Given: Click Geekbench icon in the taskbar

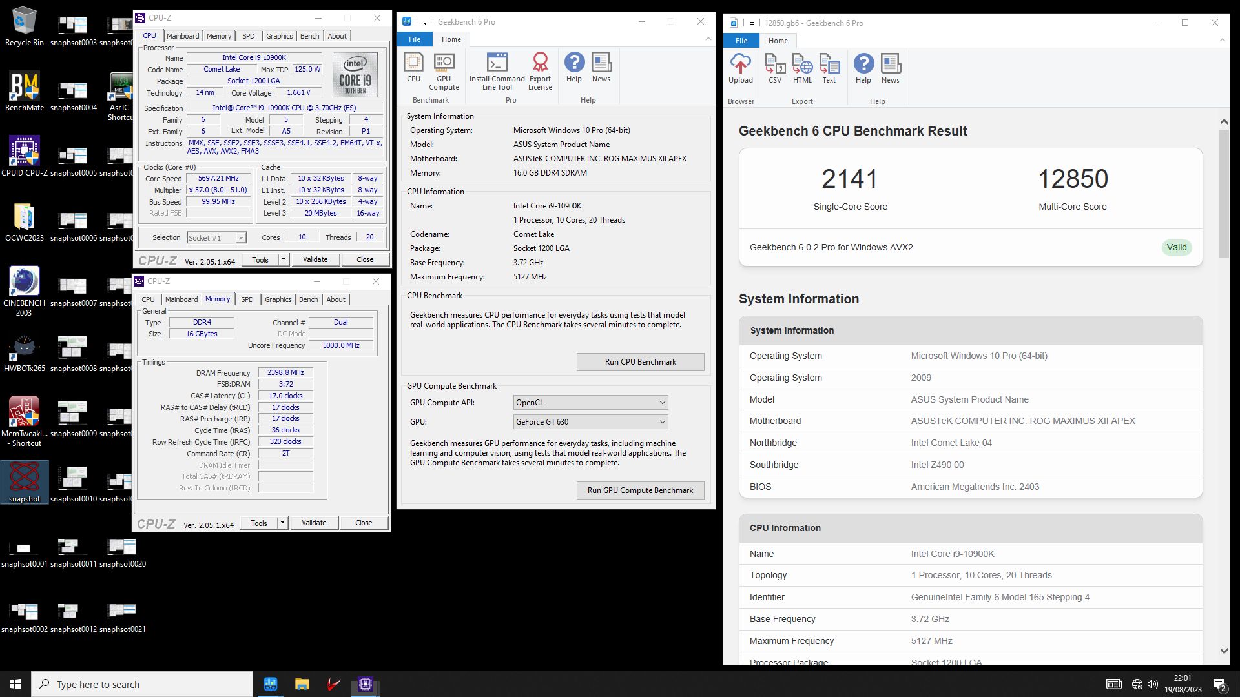Looking at the screenshot, I should pyautogui.click(x=271, y=684).
